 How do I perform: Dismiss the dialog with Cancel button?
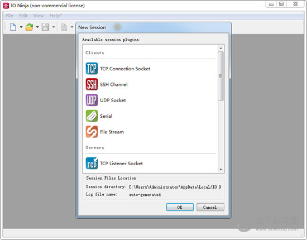coord(210,207)
